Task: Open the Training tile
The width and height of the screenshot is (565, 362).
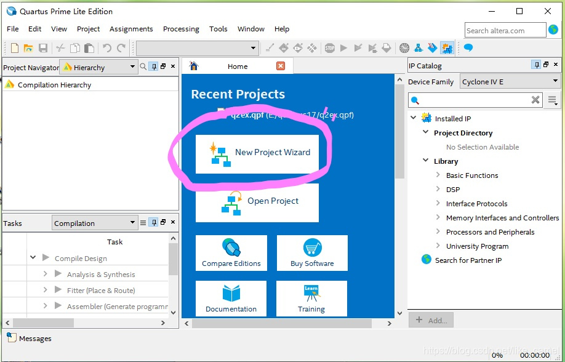Action: (x=311, y=299)
